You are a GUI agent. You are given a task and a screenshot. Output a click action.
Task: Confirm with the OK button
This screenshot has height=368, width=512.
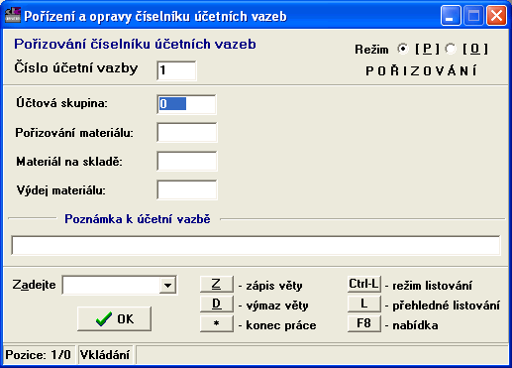pos(114,318)
